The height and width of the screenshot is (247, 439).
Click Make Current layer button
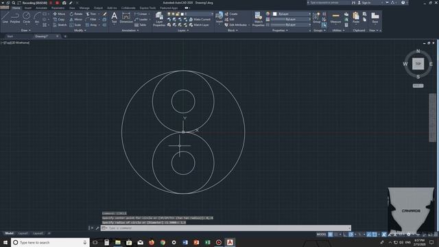coord(200,19)
